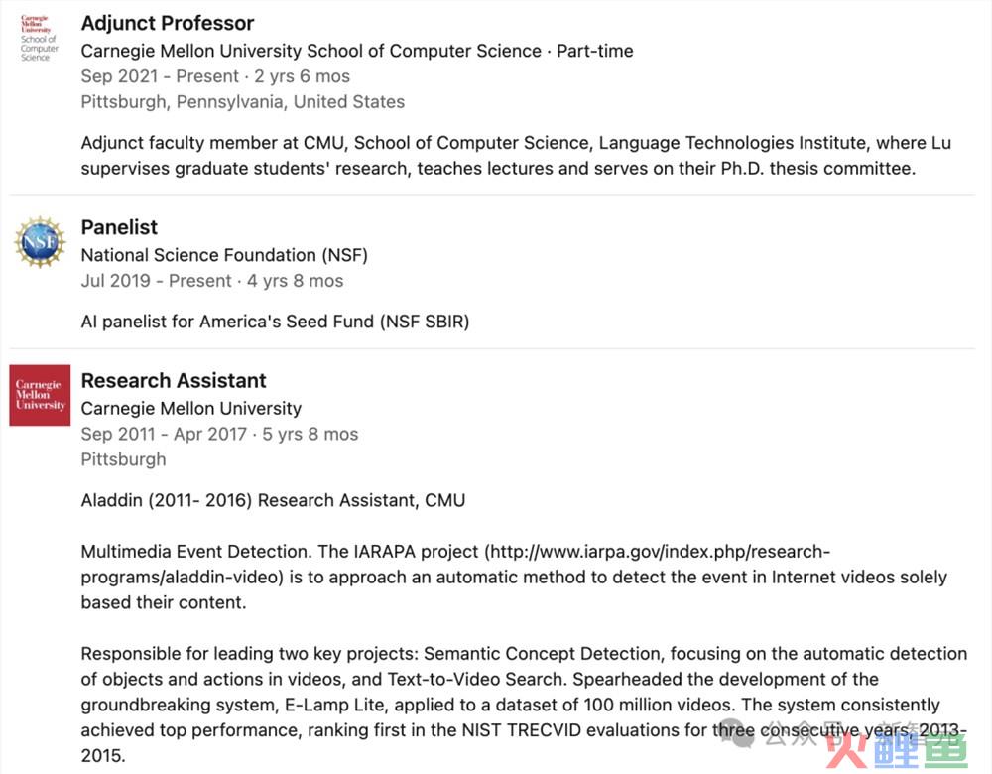Click the red Carnegie Mellon University logo

click(x=40, y=395)
